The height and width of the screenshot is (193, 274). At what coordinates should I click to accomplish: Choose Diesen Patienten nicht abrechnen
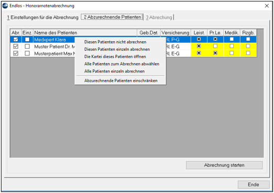coord(115,42)
